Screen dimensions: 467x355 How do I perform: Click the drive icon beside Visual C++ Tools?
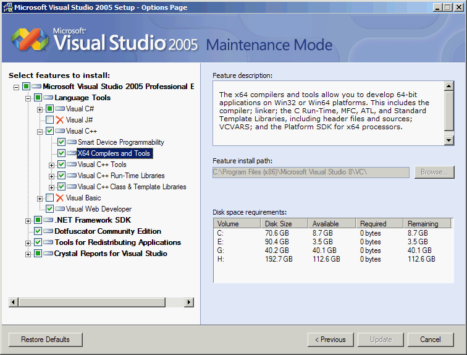(x=72, y=165)
